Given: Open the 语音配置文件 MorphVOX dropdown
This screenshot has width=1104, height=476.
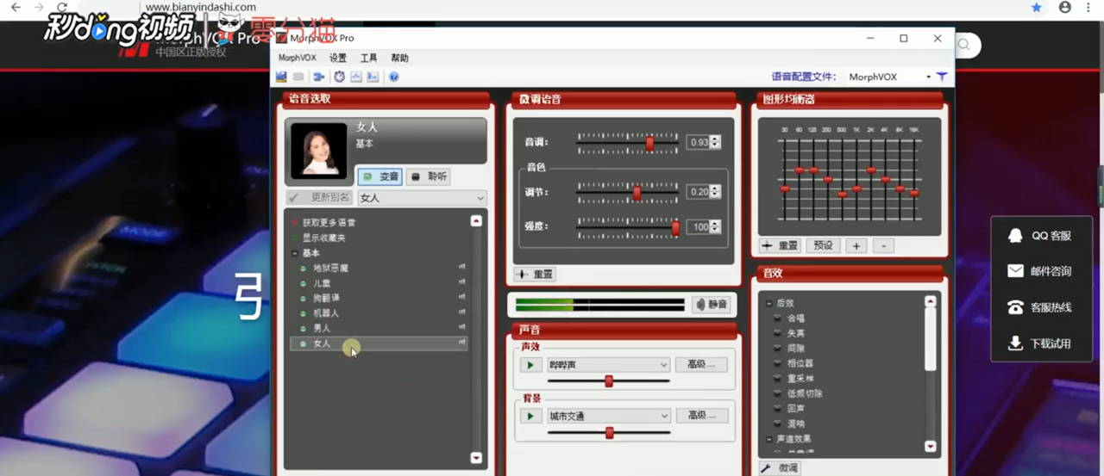Looking at the screenshot, I should (888, 77).
